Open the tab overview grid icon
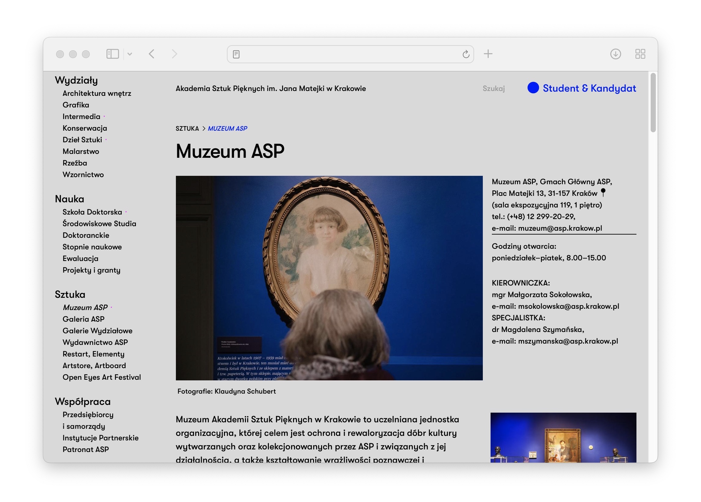The width and height of the screenshot is (701, 502). [x=640, y=54]
